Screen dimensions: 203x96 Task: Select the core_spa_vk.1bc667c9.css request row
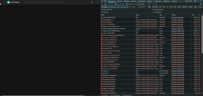tap(151, 38)
